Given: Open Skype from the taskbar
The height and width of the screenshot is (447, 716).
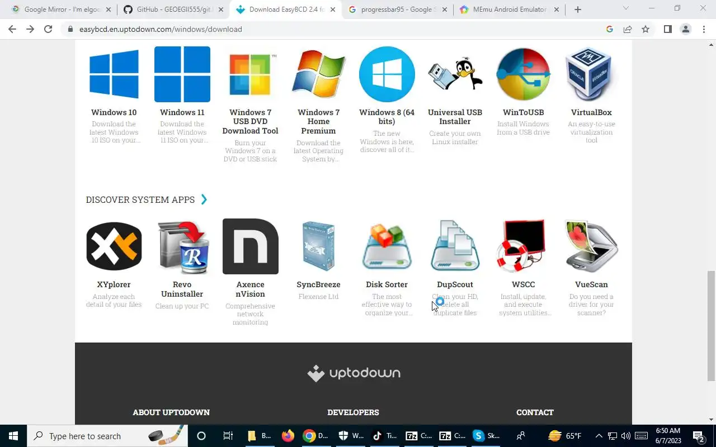Looking at the screenshot, I should [486, 436].
